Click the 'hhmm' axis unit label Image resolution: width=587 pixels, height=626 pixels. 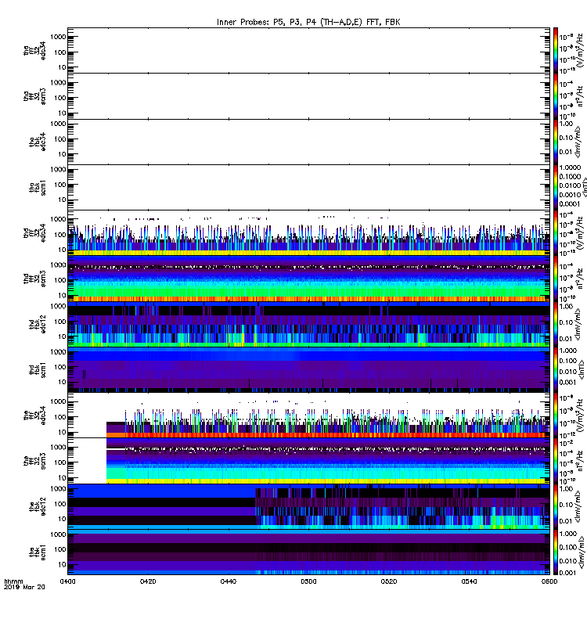(13, 581)
